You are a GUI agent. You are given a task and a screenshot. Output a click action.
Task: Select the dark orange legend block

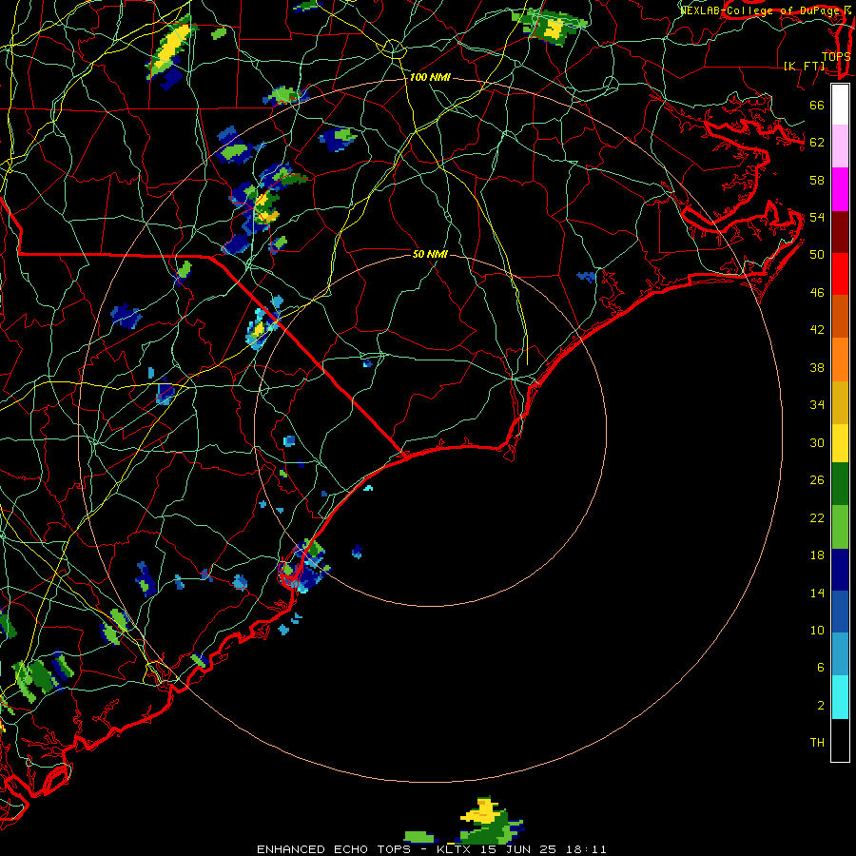[840, 316]
